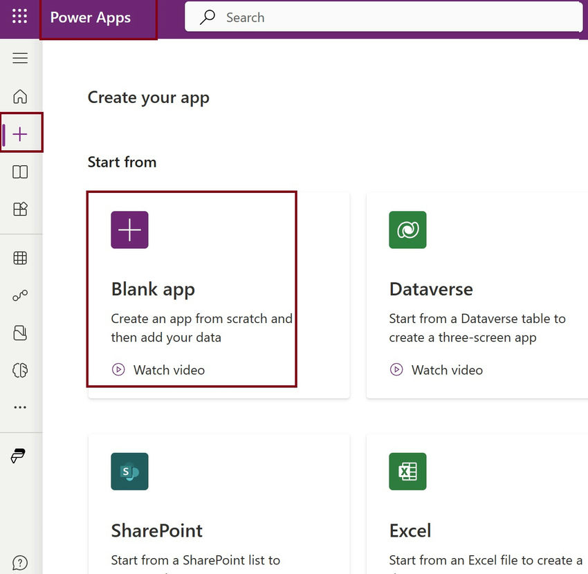The height and width of the screenshot is (574, 588).
Task: Open the Solutions icon in sidebar
Action: click(x=20, y=333)
